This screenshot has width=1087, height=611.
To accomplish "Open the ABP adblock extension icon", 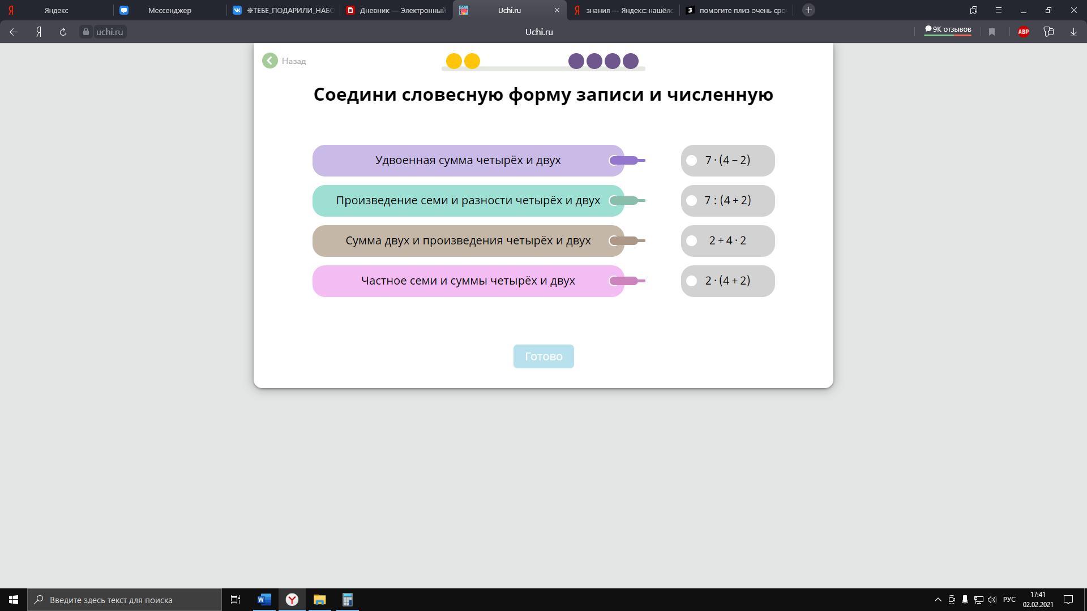I will coord(1023,32).
